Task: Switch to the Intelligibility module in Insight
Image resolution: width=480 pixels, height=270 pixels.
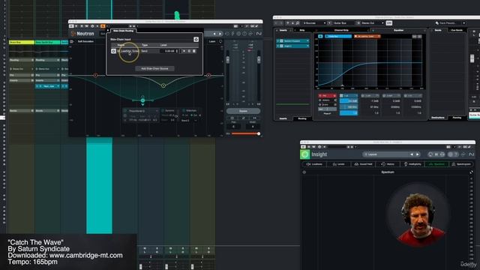Action: (x=412, y=164)
